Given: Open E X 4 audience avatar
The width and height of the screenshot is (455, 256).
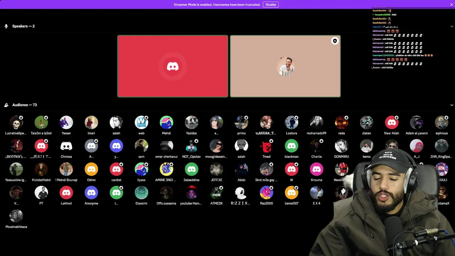Looking at the screenshot, I should [x=316, y=193].
